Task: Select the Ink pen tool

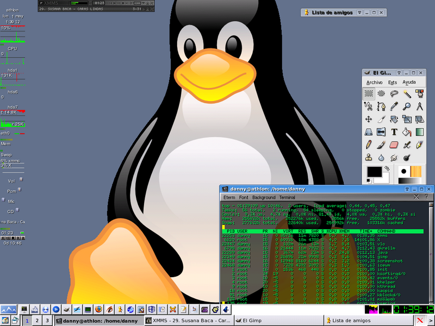Action: [x=419, y=145]
